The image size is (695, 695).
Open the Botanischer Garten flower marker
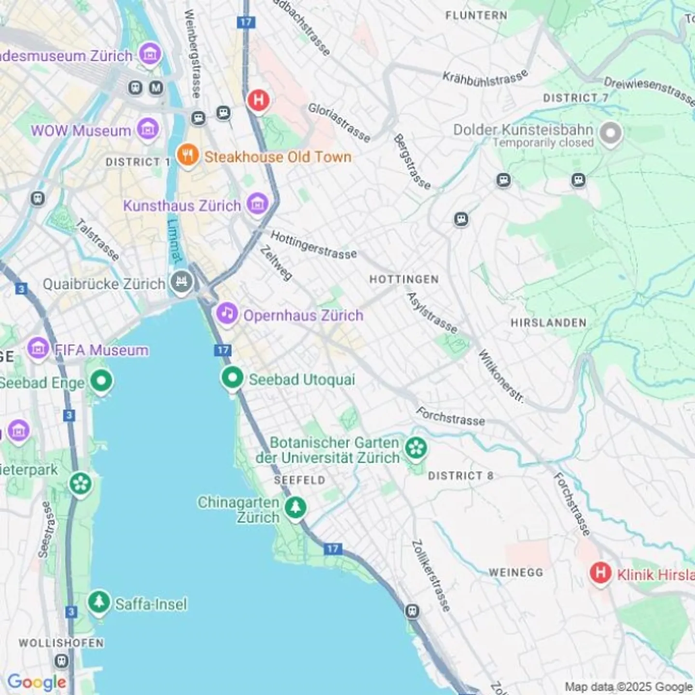416,449
